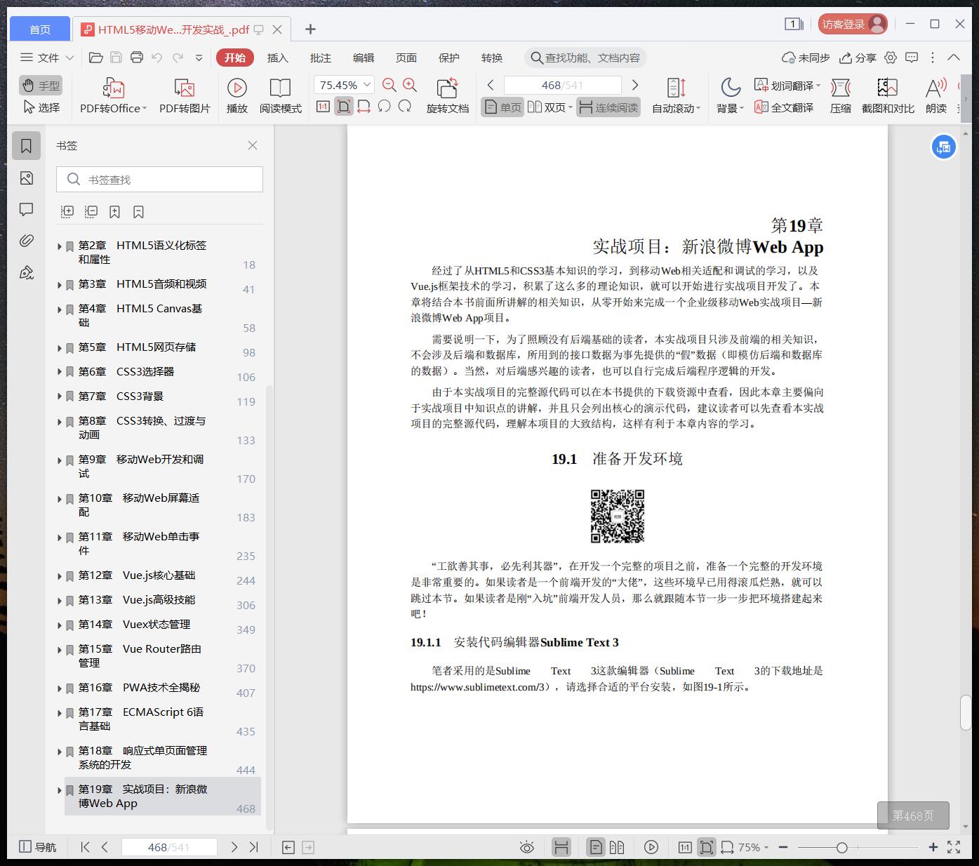Switch to 插入 ribbon tab
This screenshot has width=979, height=866.
[278, 58]
